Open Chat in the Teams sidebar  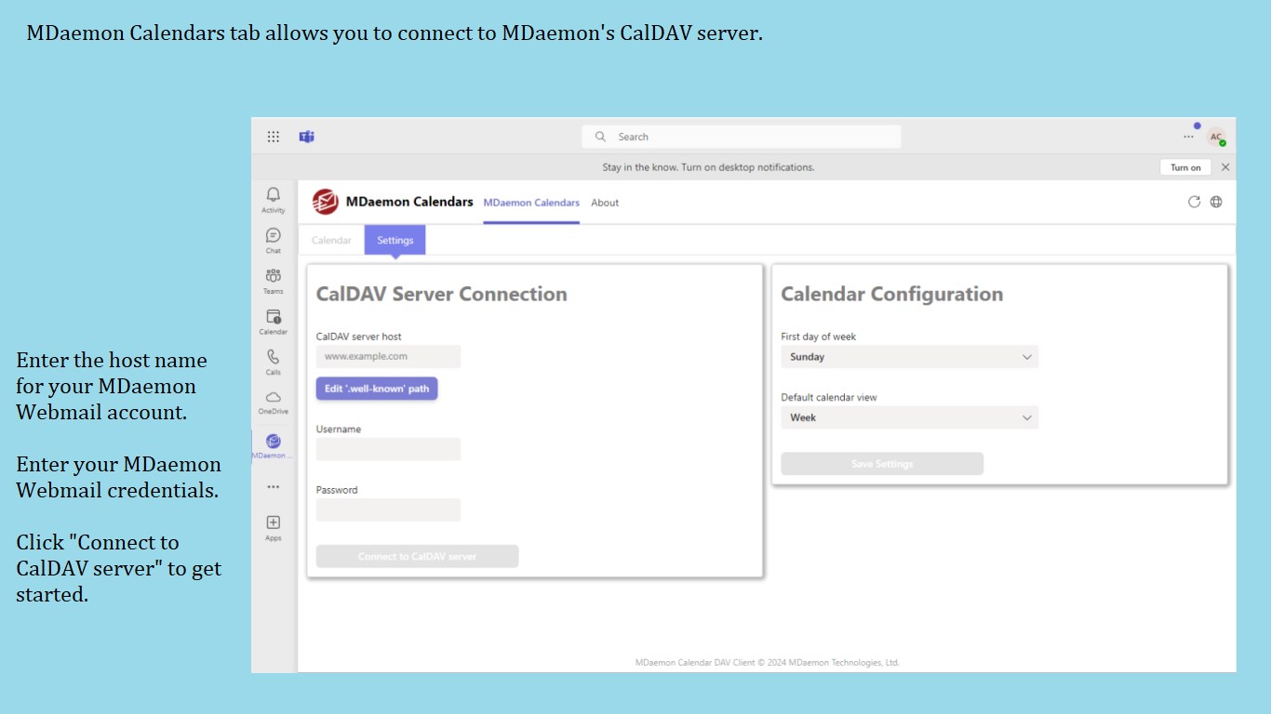(274, 240)
